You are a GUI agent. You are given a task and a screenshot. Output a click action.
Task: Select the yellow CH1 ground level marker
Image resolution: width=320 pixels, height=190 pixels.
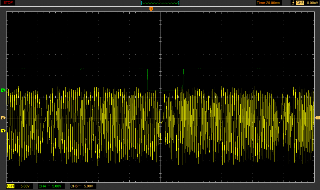4,131
